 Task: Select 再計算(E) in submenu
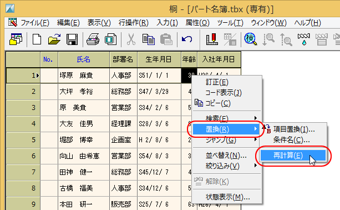[293, 156]
